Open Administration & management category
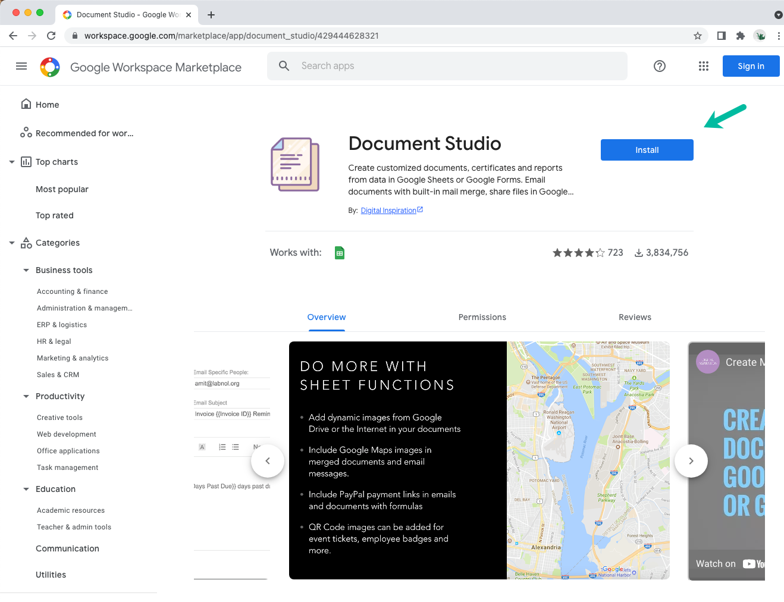This screenshot has width=784, height=602. (84, 308)
